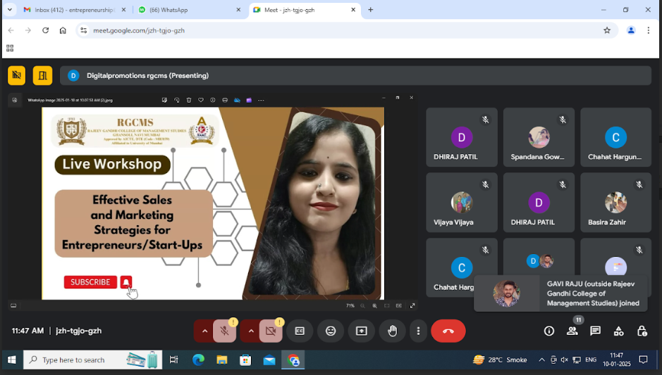Raise hand in the meeting
Image resolution: width=662 pixels, height=375 pixels.
click(x=392, y=331)
